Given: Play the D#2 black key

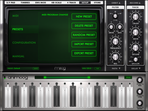Looking at the screenshot, I should point(73,96).
